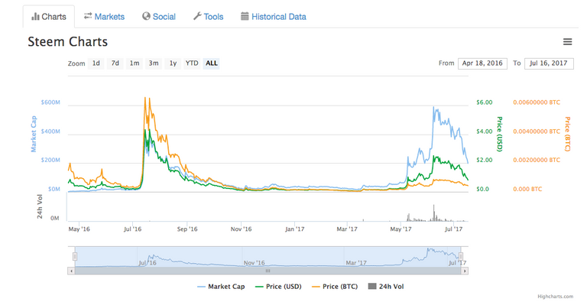587x302 pixels.
Task: Click the $600M market cap label
Action: 50,102
